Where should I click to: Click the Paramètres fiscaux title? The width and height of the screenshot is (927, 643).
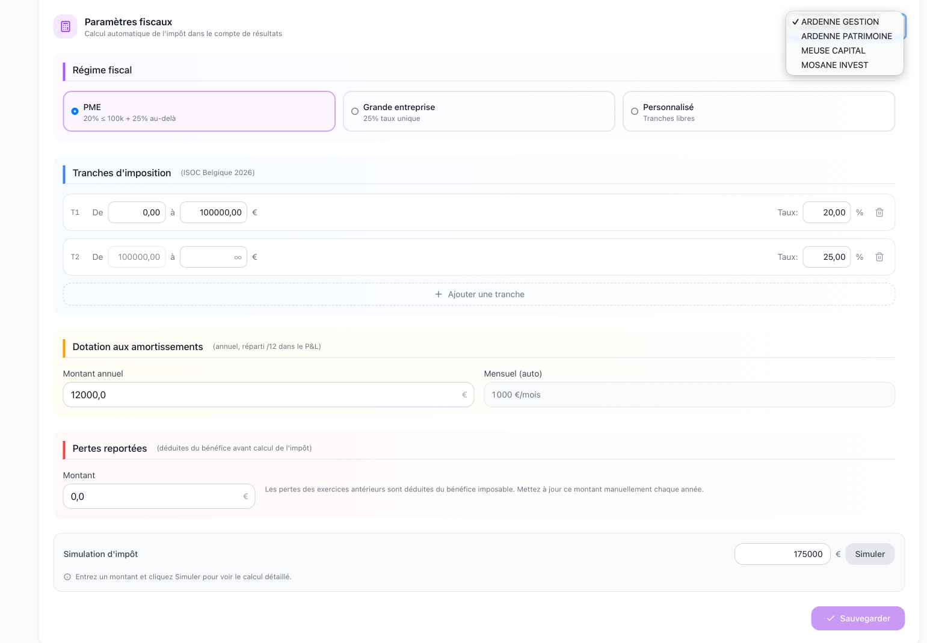click(x=128, y=22)
